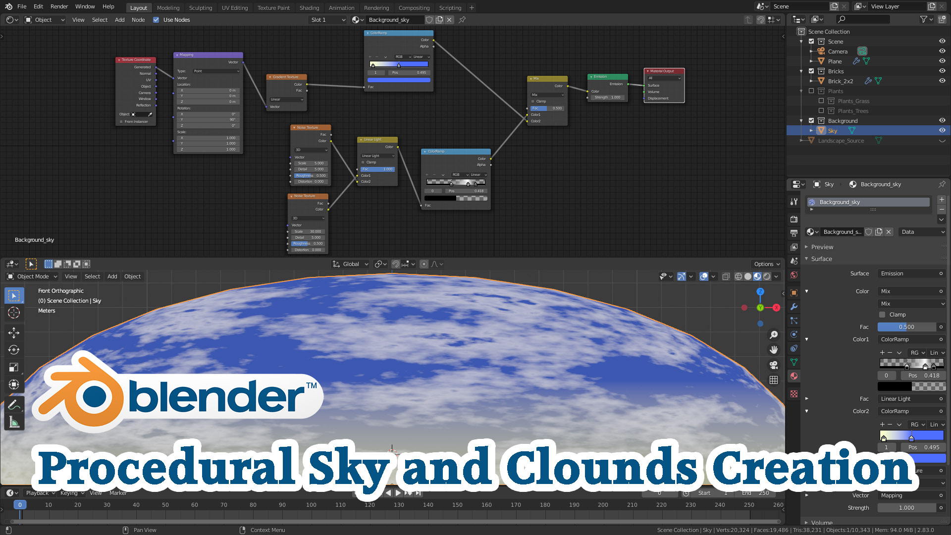Hide the Sky object in outliner

coord(942,130)
